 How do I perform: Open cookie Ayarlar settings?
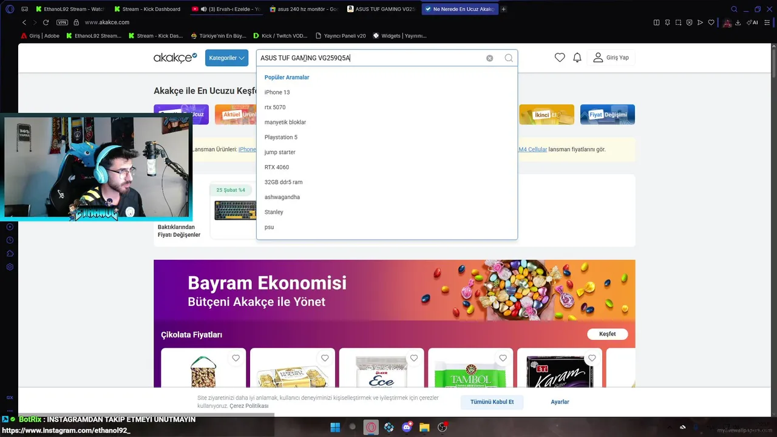click(x=560, y=402)
